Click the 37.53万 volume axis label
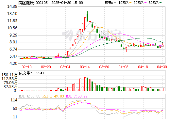The width and height of the screenshot is (170, 119). coord(10,87)
